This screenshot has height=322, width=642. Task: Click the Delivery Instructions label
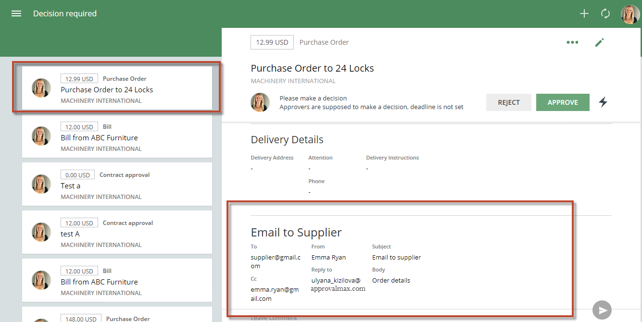point(392,158)
